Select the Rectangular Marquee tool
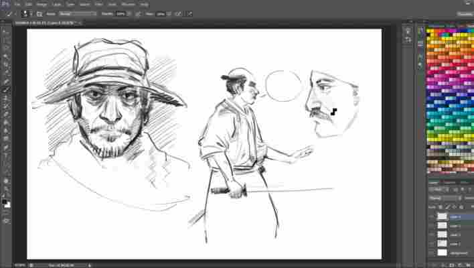474x268 pixels. coord(6,40)
